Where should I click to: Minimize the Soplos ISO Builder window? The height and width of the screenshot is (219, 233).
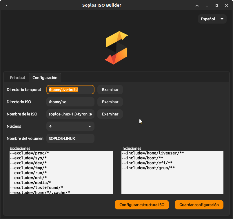point(207,6)
